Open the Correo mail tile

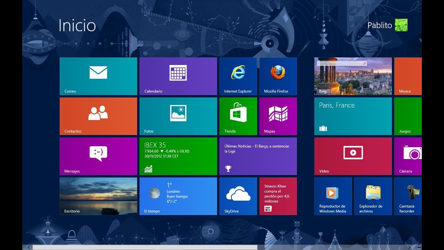(x=99, y=76)
